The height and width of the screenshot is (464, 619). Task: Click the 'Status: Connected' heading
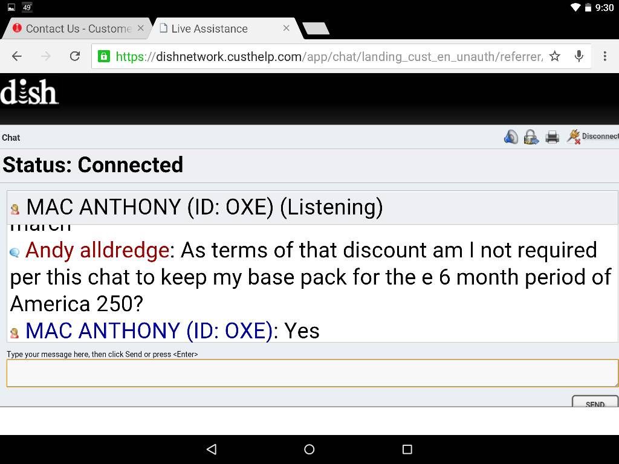[92, 164]
